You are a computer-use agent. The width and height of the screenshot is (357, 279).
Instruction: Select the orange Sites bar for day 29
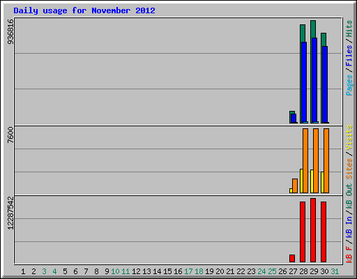click(x=316, y=160)
